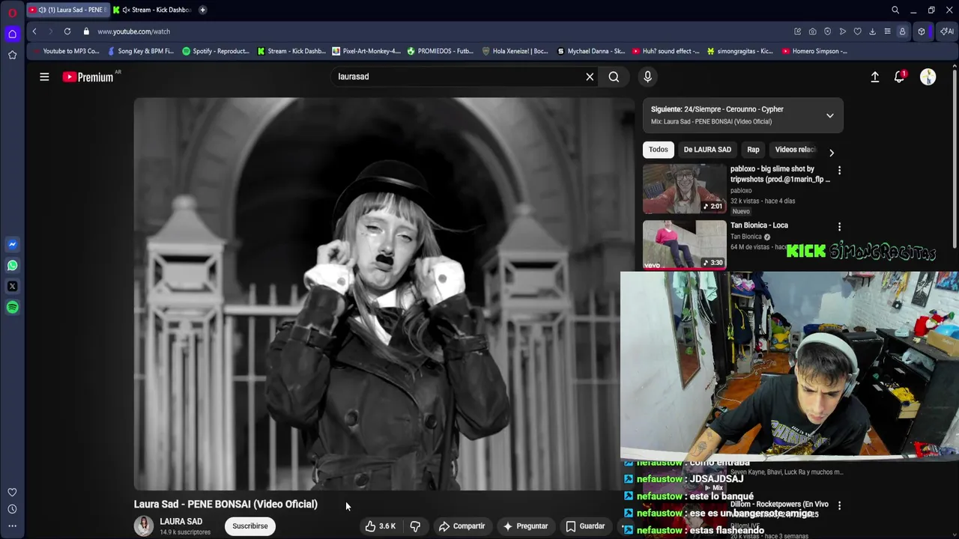Expand the Siguiente mix playlist chevron
Screen dimensions: 959x539
829,115
